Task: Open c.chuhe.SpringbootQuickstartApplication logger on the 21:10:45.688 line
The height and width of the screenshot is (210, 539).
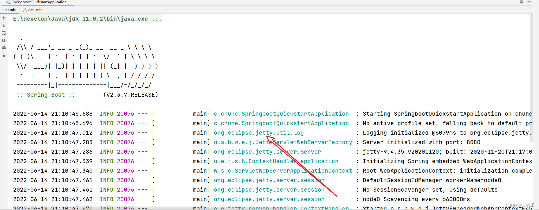Action: tap(281, 114)
